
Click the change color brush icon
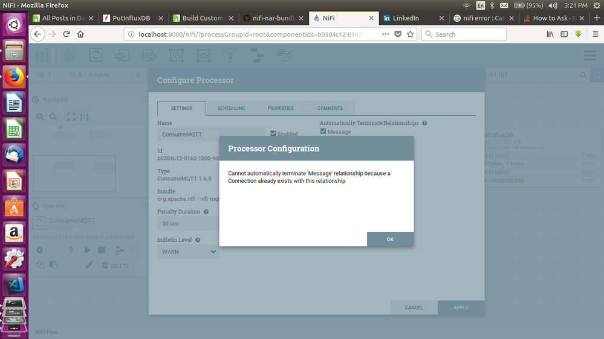[x=89, y=265]
